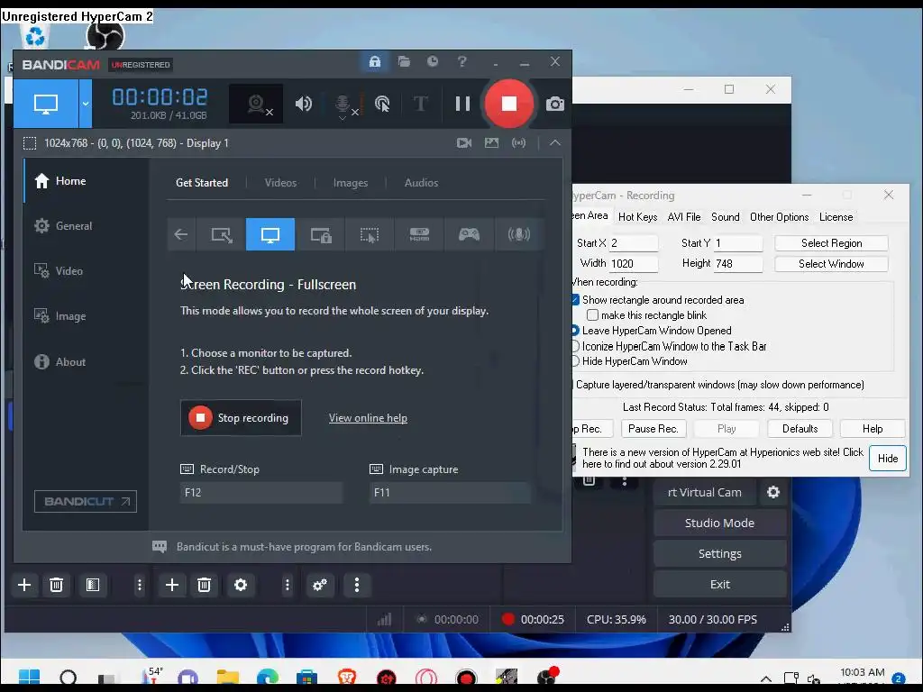Enable make this rectangle blink checkbox

pyautogui.click(x=593, y=315)
